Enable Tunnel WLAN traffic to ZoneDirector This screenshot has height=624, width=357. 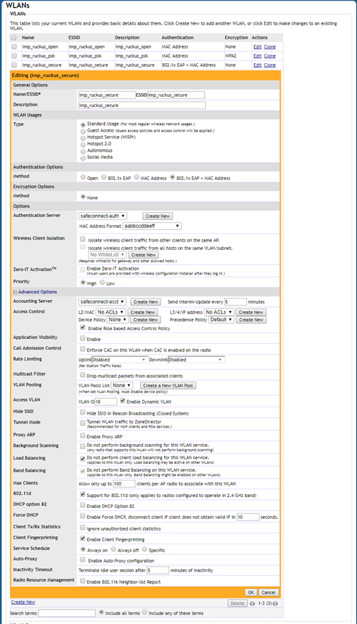(x=83, y=422)
